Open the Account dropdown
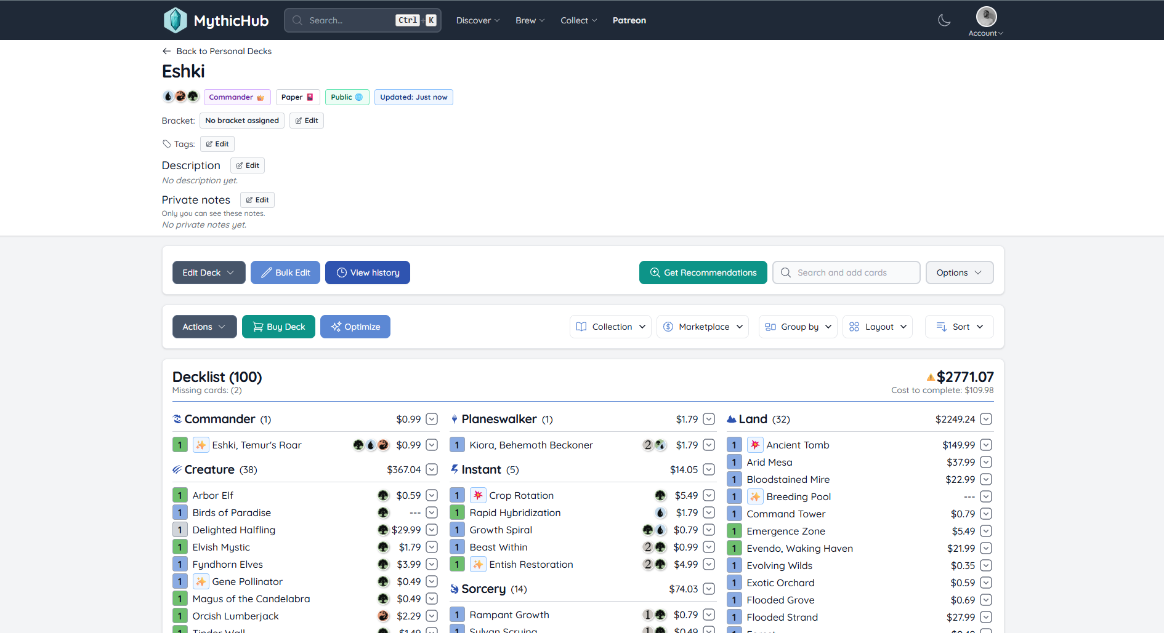Screen dimensions: 1164x633 pyautogui.click(x=985, y=20)
